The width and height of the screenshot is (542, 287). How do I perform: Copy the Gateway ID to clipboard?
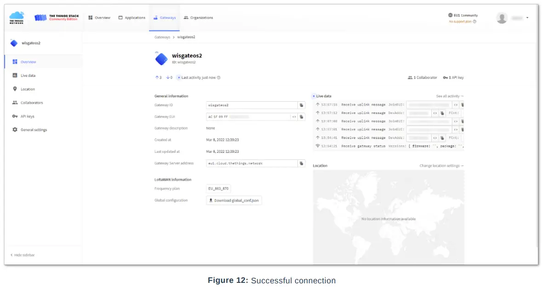point(302,105)
